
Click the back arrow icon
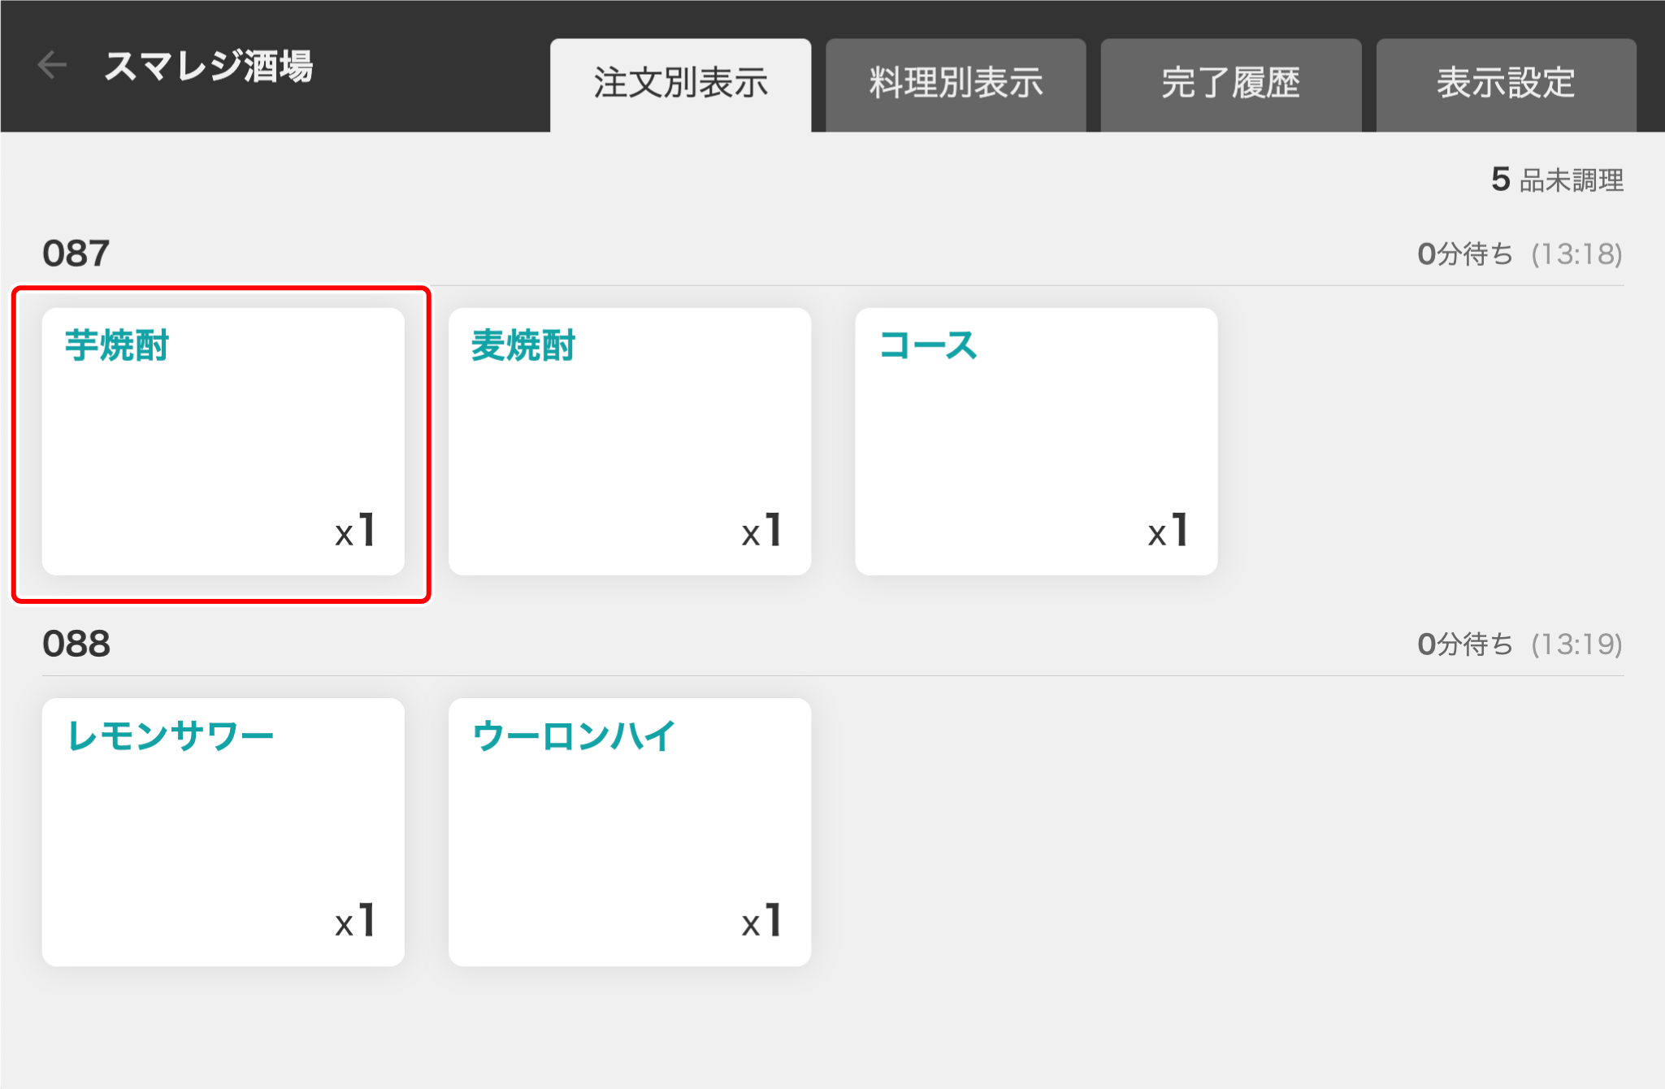(x=52, y=65)
